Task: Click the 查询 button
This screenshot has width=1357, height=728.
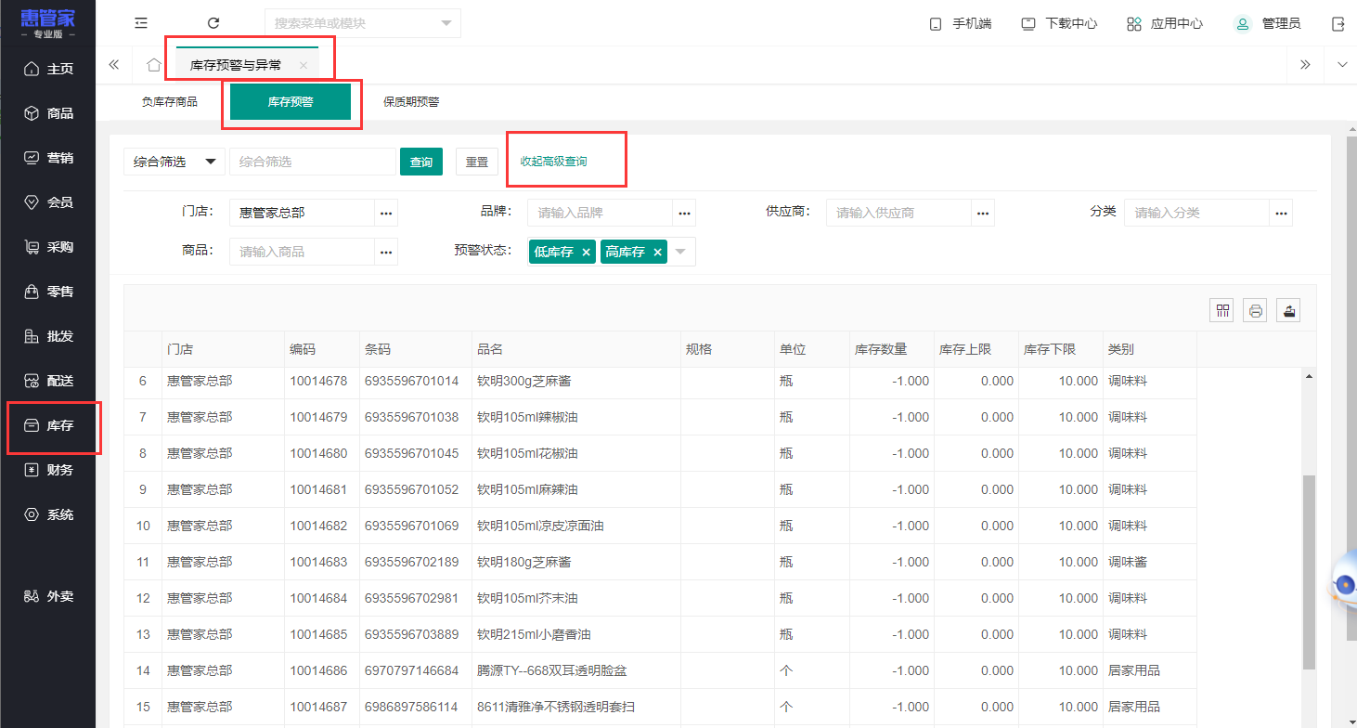Action: [421, 162]
